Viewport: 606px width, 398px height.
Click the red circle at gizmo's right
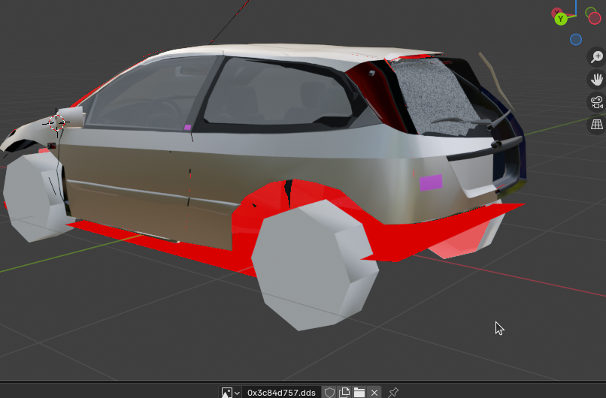click(595, 18)
